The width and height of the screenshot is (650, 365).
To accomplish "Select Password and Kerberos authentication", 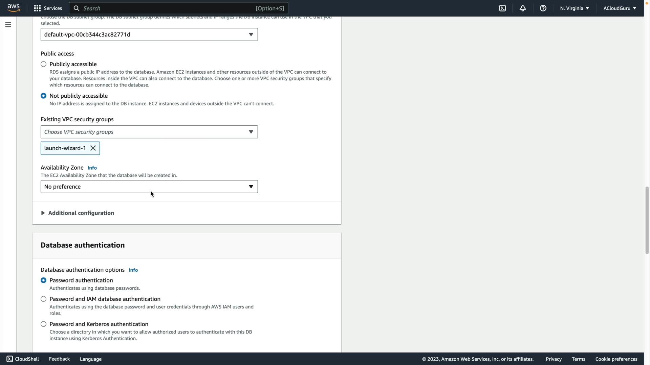I will pos(43,324).
